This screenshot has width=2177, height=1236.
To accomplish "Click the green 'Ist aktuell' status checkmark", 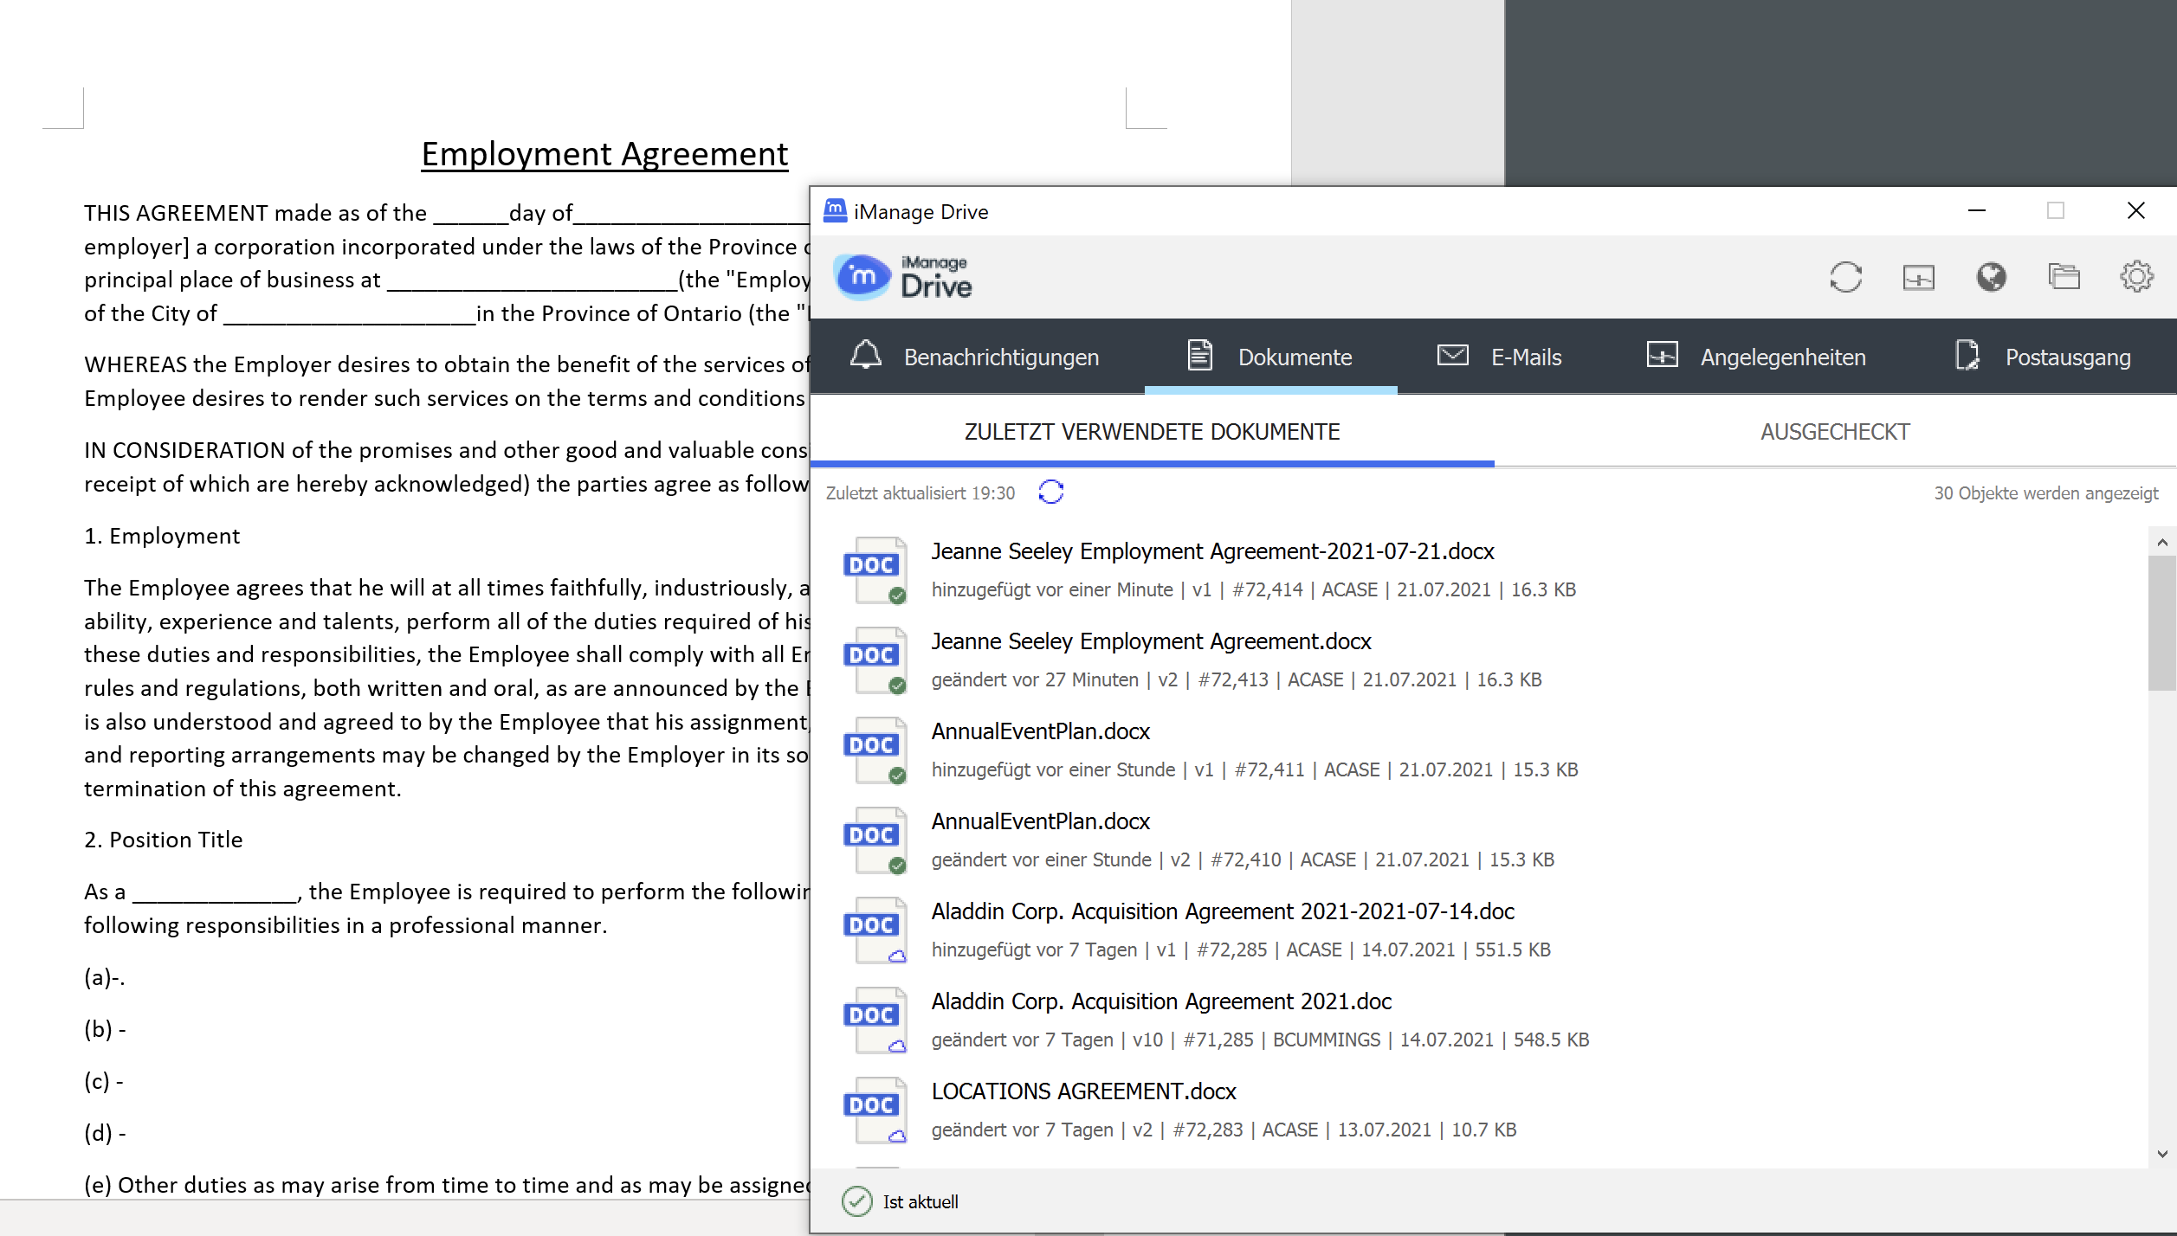I will pos(856,1201).
